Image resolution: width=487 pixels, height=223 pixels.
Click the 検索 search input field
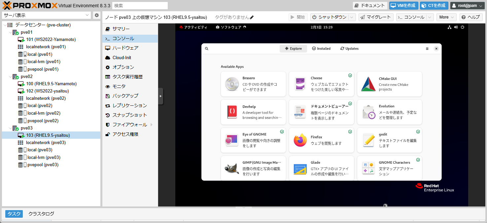point(140,6)
